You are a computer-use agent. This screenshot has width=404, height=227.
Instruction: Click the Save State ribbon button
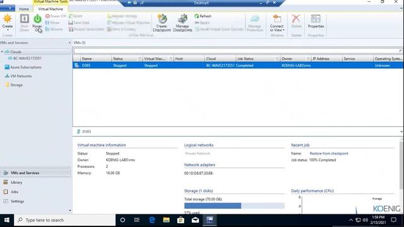(x=79, y=23)
